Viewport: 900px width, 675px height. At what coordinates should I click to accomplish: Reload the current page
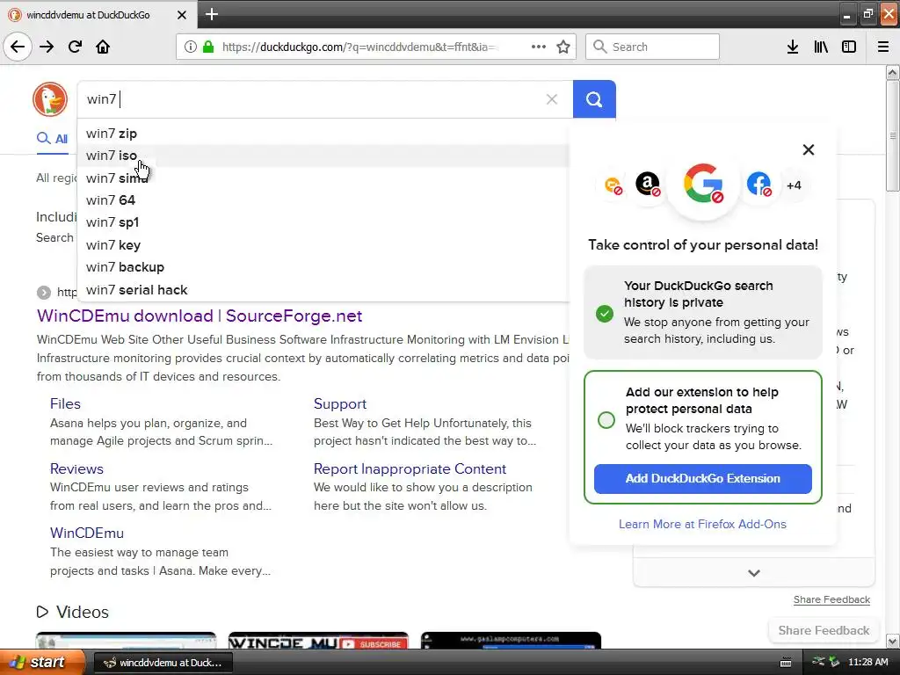tap(76, 47)
